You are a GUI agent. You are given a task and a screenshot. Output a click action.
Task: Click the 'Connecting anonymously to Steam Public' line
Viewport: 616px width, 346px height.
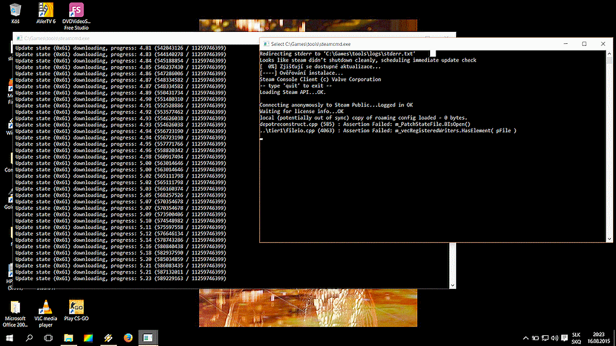pos(336,105)
